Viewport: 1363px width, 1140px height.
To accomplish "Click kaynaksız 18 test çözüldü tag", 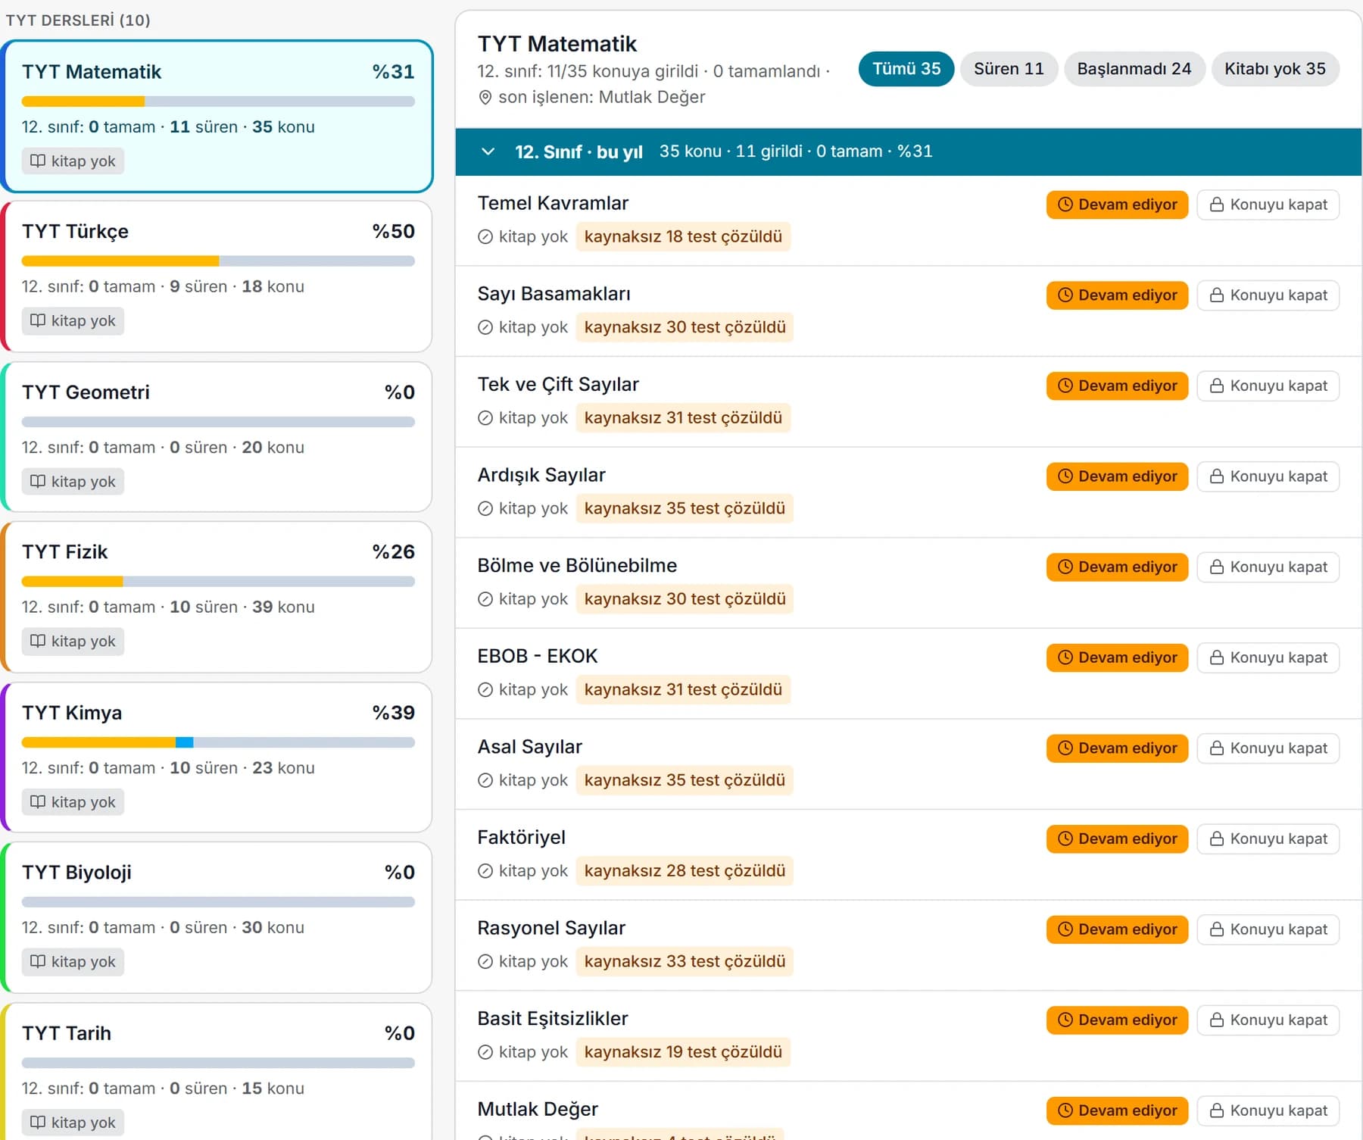I will (x=683, y=236).
